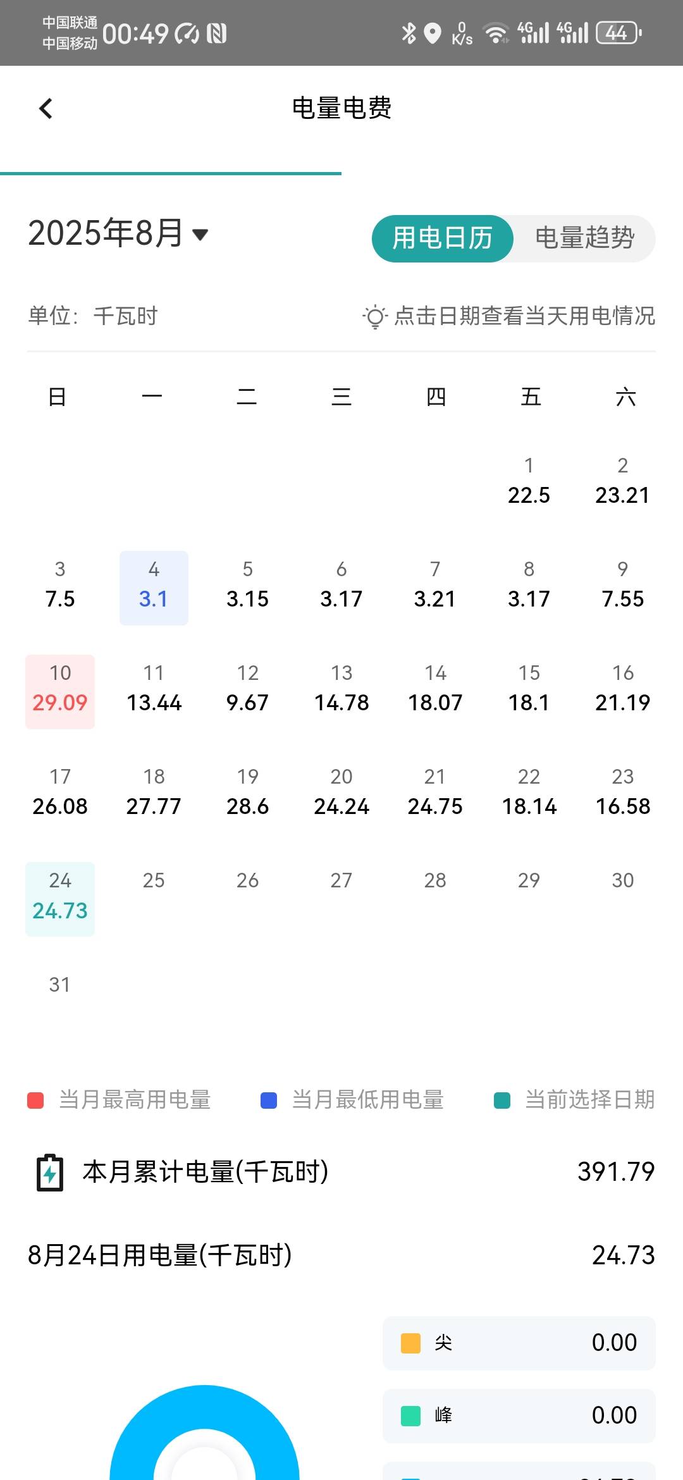Select August 10 highest usage day
The width and height of the screenshot is (683, 1480).
[x=60, y=691]
